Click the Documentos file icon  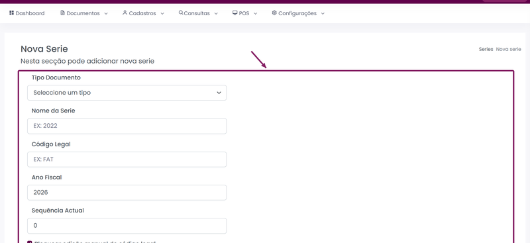coord(62,13)
